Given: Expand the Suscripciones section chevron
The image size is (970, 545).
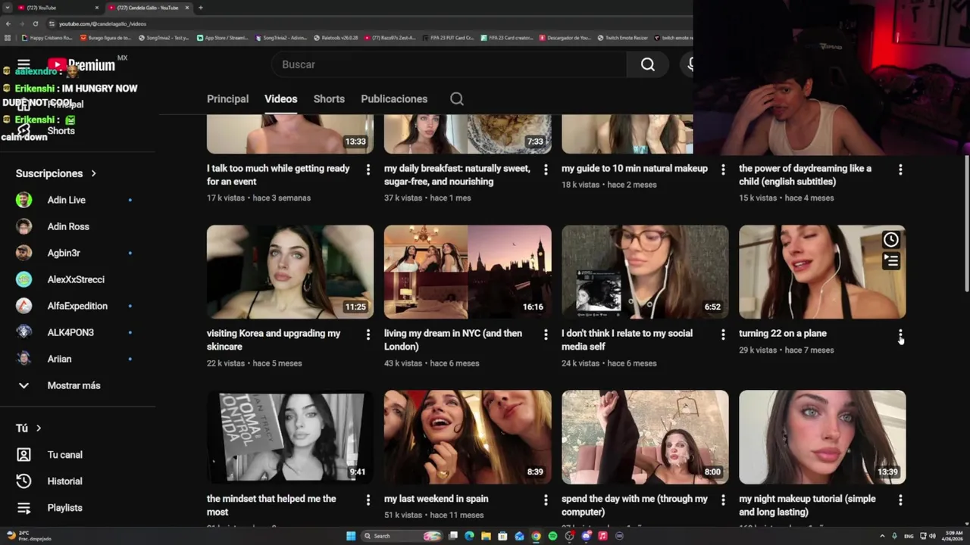Looking at the screenshot, I should 93,173.
